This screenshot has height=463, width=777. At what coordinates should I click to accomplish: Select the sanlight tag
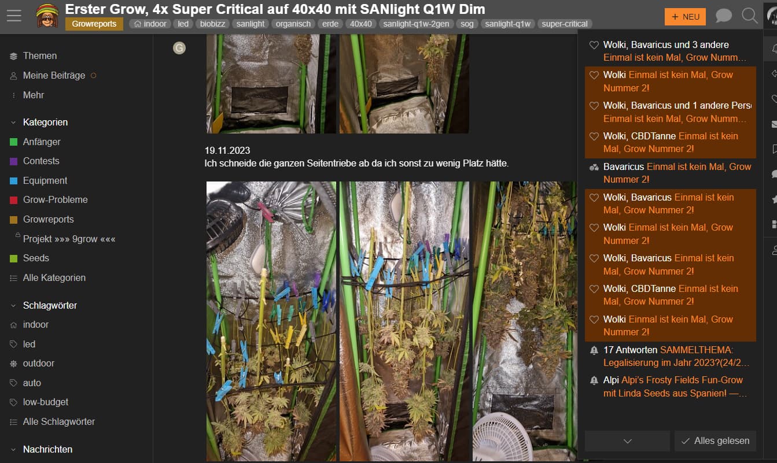[251, 24]
